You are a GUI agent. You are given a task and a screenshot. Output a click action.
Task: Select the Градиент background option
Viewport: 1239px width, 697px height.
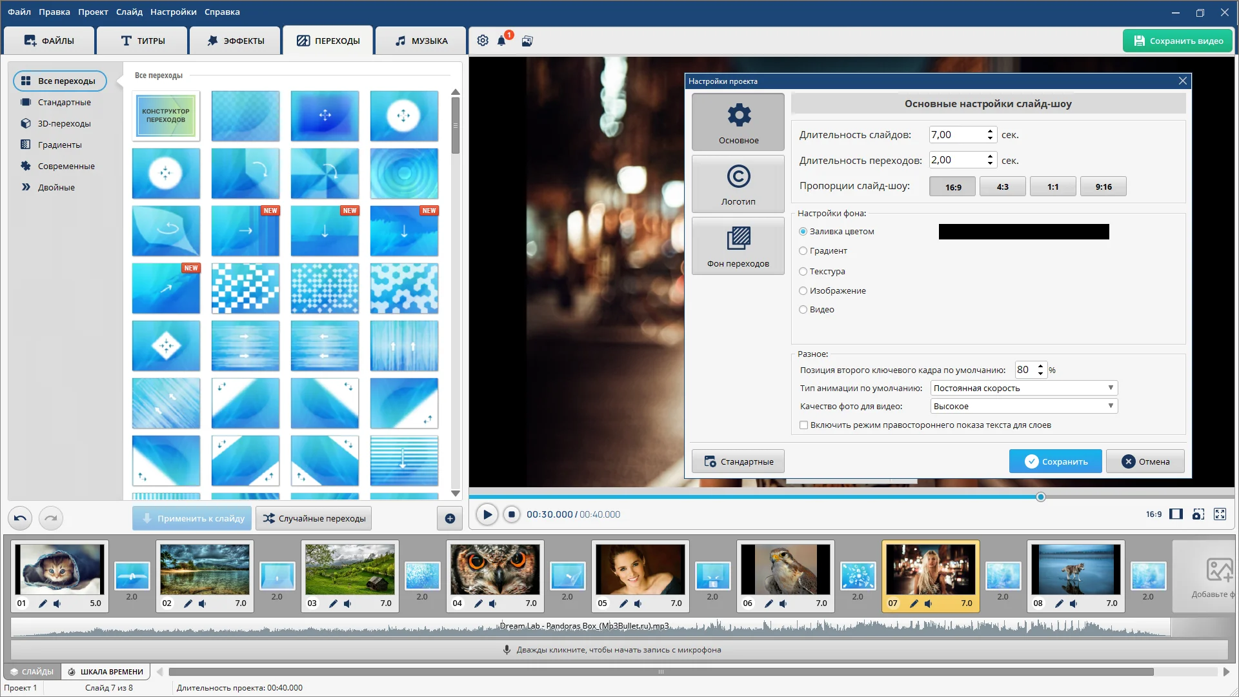coord(803,251)
